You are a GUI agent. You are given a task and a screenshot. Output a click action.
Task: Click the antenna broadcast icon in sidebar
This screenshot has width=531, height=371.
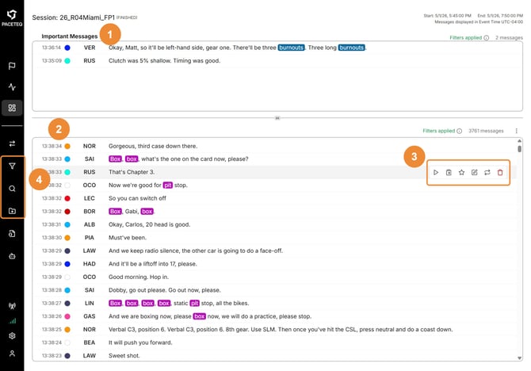(12, 306)
